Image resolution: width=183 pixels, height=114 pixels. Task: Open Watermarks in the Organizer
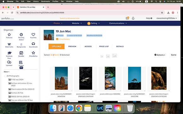[9, 44]
